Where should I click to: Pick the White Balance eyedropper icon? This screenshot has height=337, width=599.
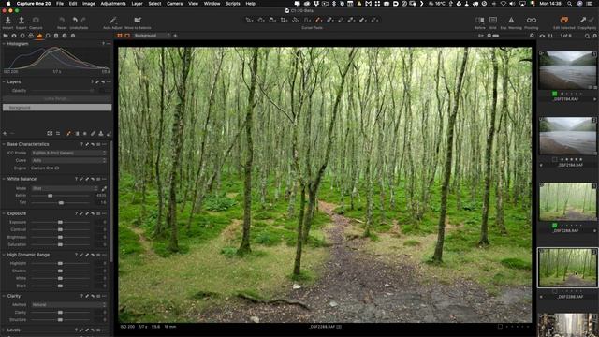coord(104,188)
